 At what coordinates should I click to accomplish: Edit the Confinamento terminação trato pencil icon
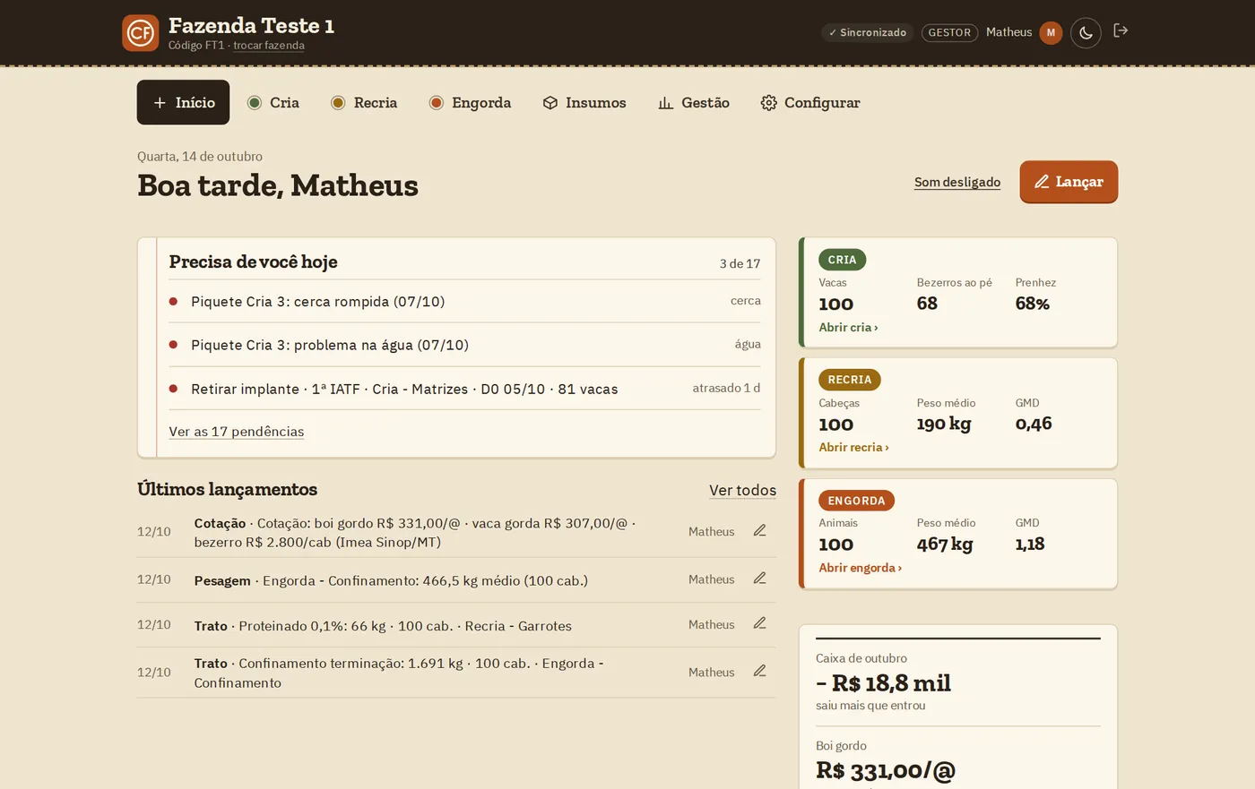tap(759, 671)
